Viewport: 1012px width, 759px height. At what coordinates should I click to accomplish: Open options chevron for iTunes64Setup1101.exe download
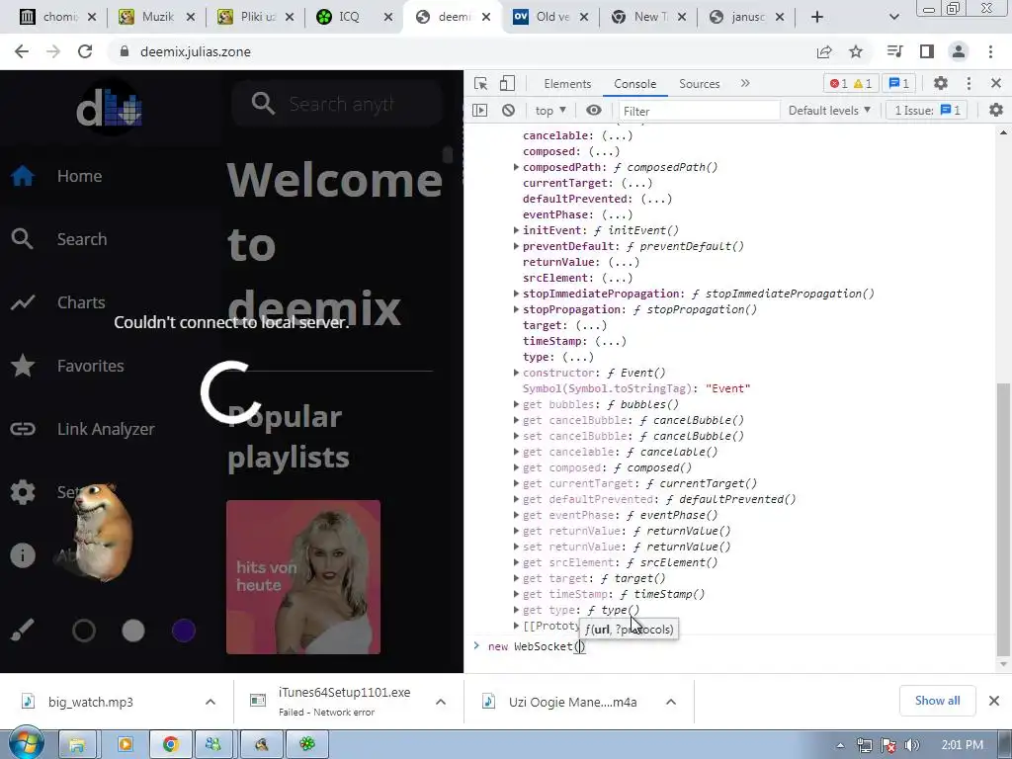pos(441,702)
